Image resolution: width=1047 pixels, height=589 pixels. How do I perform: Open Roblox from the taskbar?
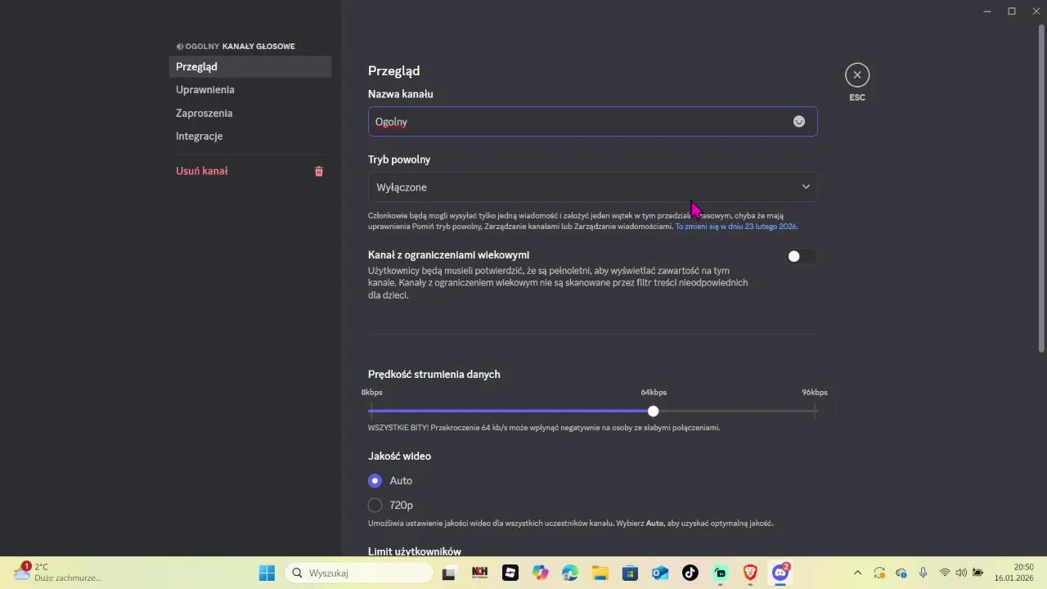[510, 573]
